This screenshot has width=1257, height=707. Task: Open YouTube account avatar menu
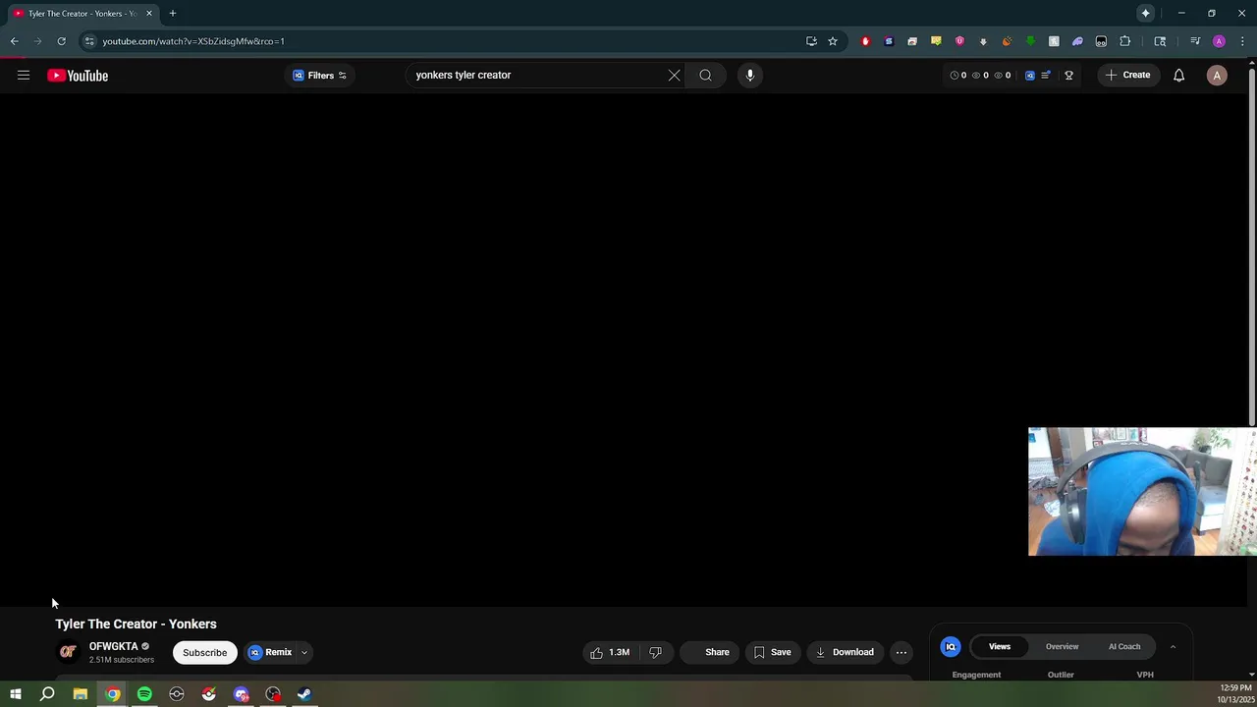point(1217,75)
